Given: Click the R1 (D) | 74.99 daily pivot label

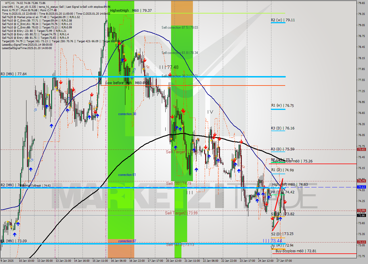Looking at the screenshot, I should (x=283, y=170).
